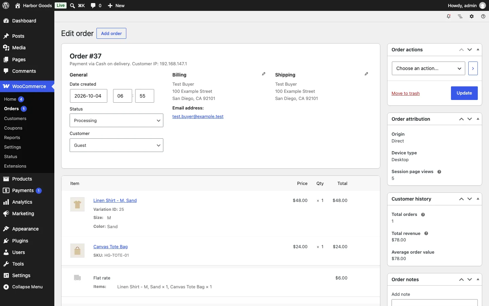Open the Linen Shirt - M, Sand link
The width and height of the screenshot is (489, 306).
click(115, 201)
